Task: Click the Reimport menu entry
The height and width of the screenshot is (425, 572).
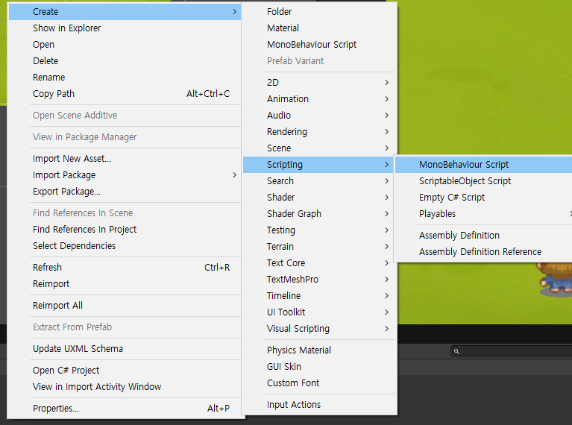Action: [x=125, y=284]
